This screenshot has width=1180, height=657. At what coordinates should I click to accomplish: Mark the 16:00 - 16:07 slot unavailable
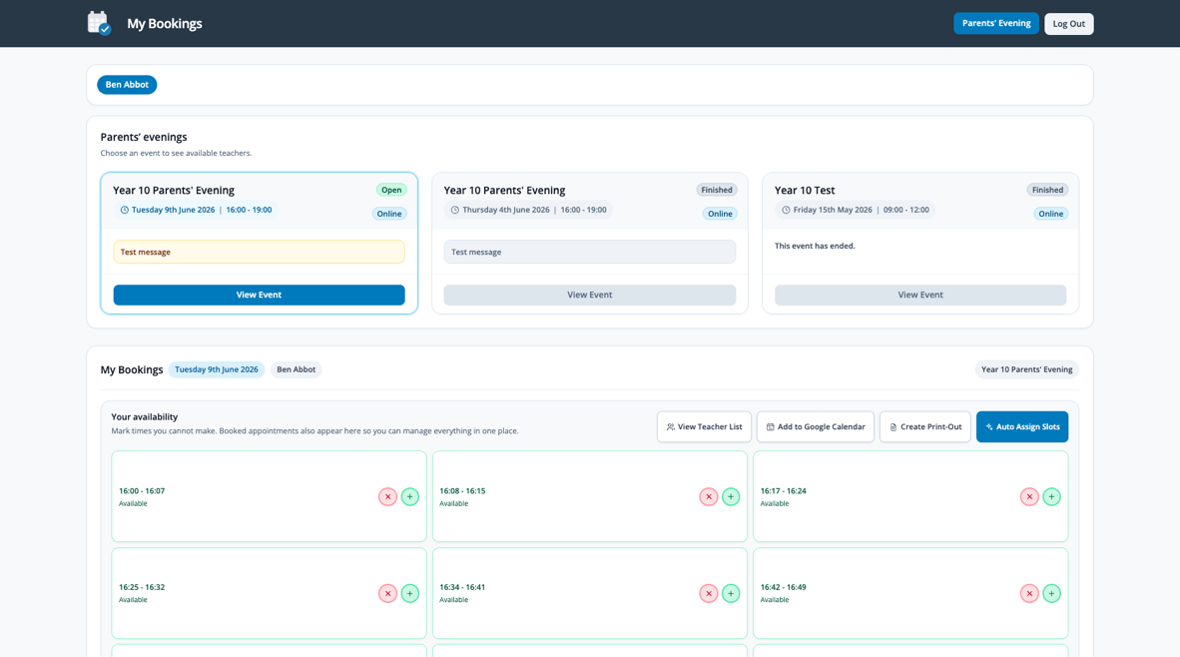pyautogui.click(x=387, y=496)
